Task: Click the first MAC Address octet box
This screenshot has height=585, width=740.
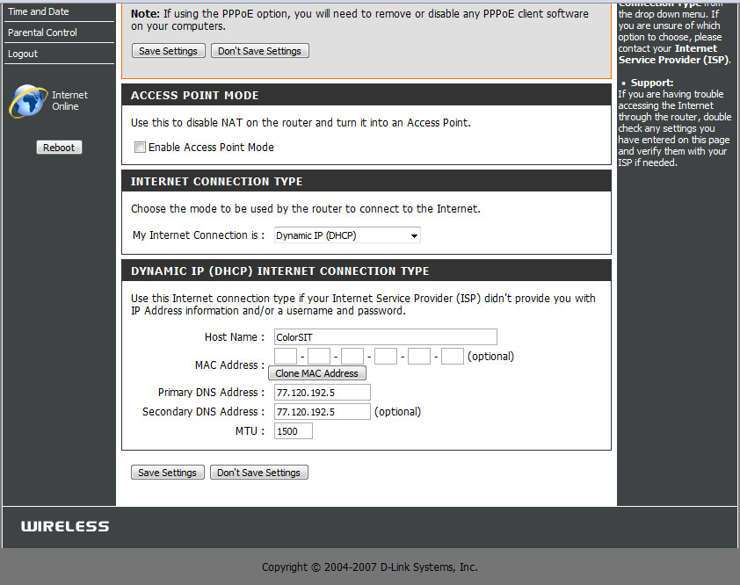Action: click(286, 357)
